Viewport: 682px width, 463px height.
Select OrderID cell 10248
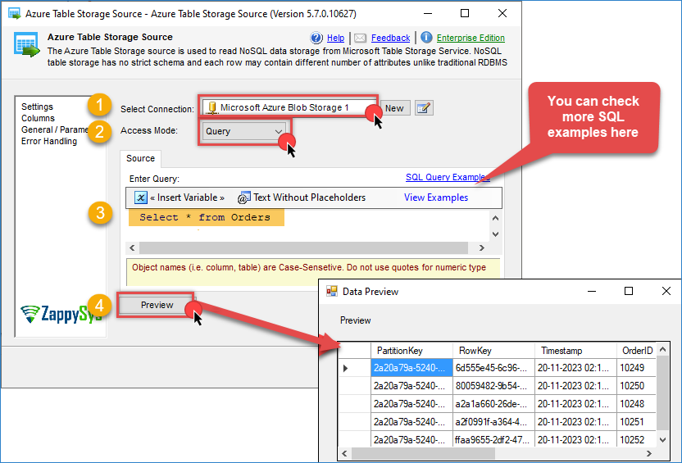pos(636,404)
